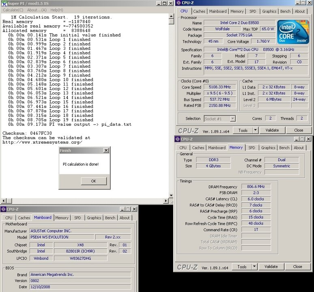Viewport: 314px width, 292px height.
Task: Select Caches tab in Memory CPU-Z window
Action: pyautogui.click(x=198, y=148)
